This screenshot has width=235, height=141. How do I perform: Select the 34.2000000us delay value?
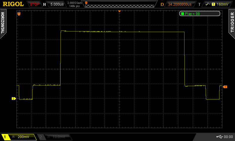point(180,4)
